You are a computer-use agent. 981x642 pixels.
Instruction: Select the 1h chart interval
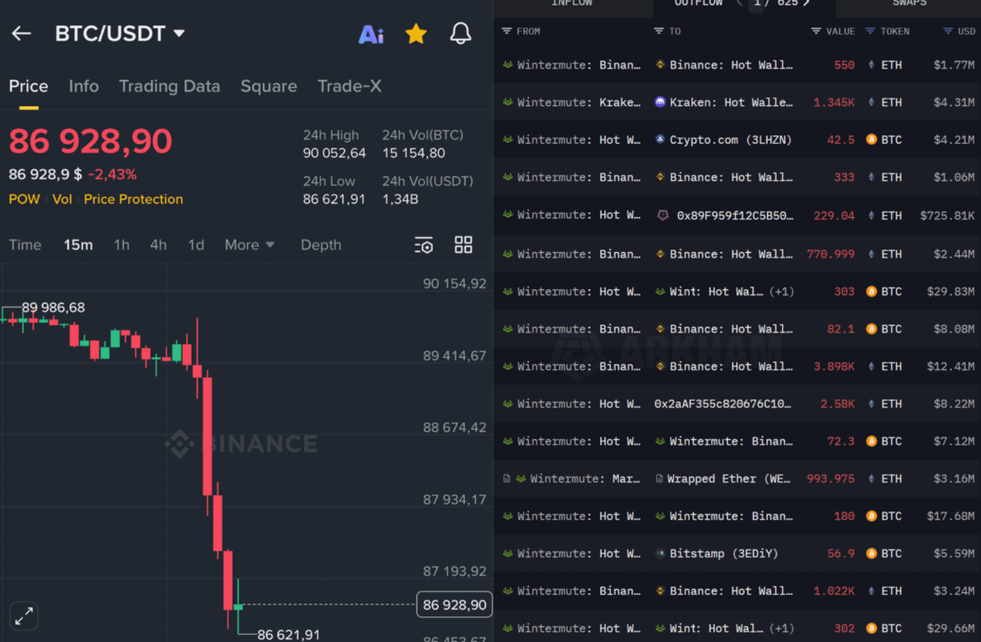tap(121, 245)
